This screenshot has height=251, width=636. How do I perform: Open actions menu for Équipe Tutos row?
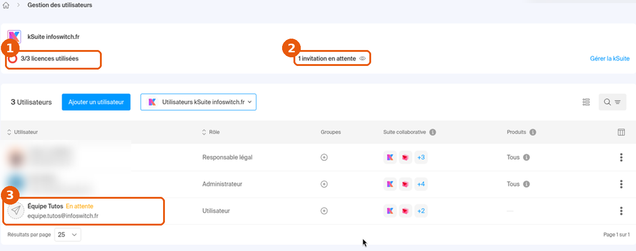(x=621, y=211)
